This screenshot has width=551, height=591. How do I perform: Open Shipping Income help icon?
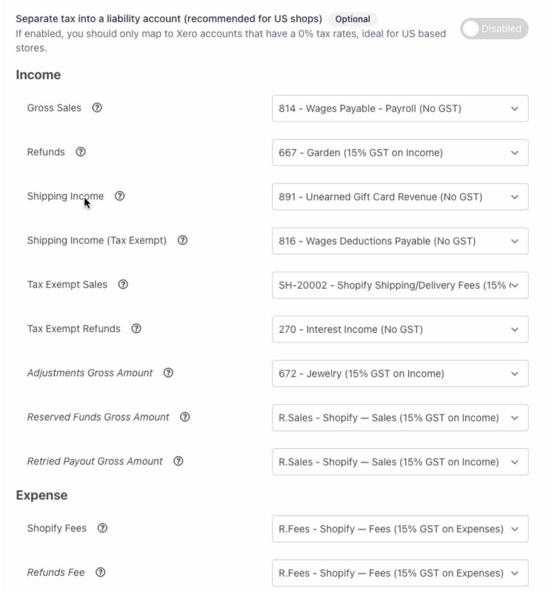120,196
